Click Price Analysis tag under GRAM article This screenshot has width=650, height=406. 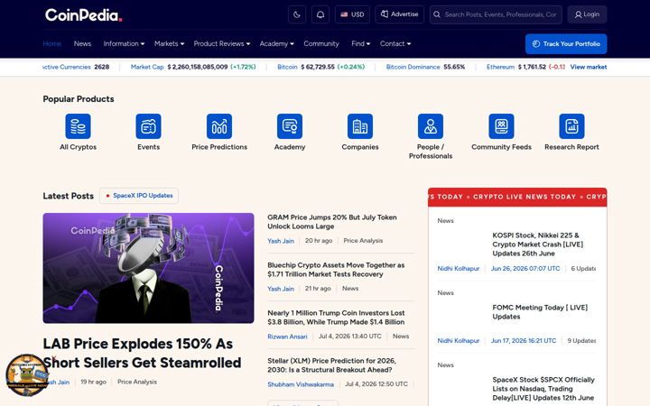point(363,240)
